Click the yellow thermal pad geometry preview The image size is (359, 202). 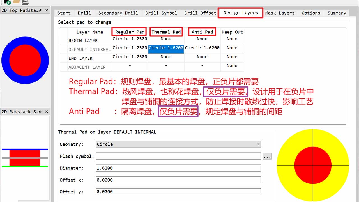[313, 165]
